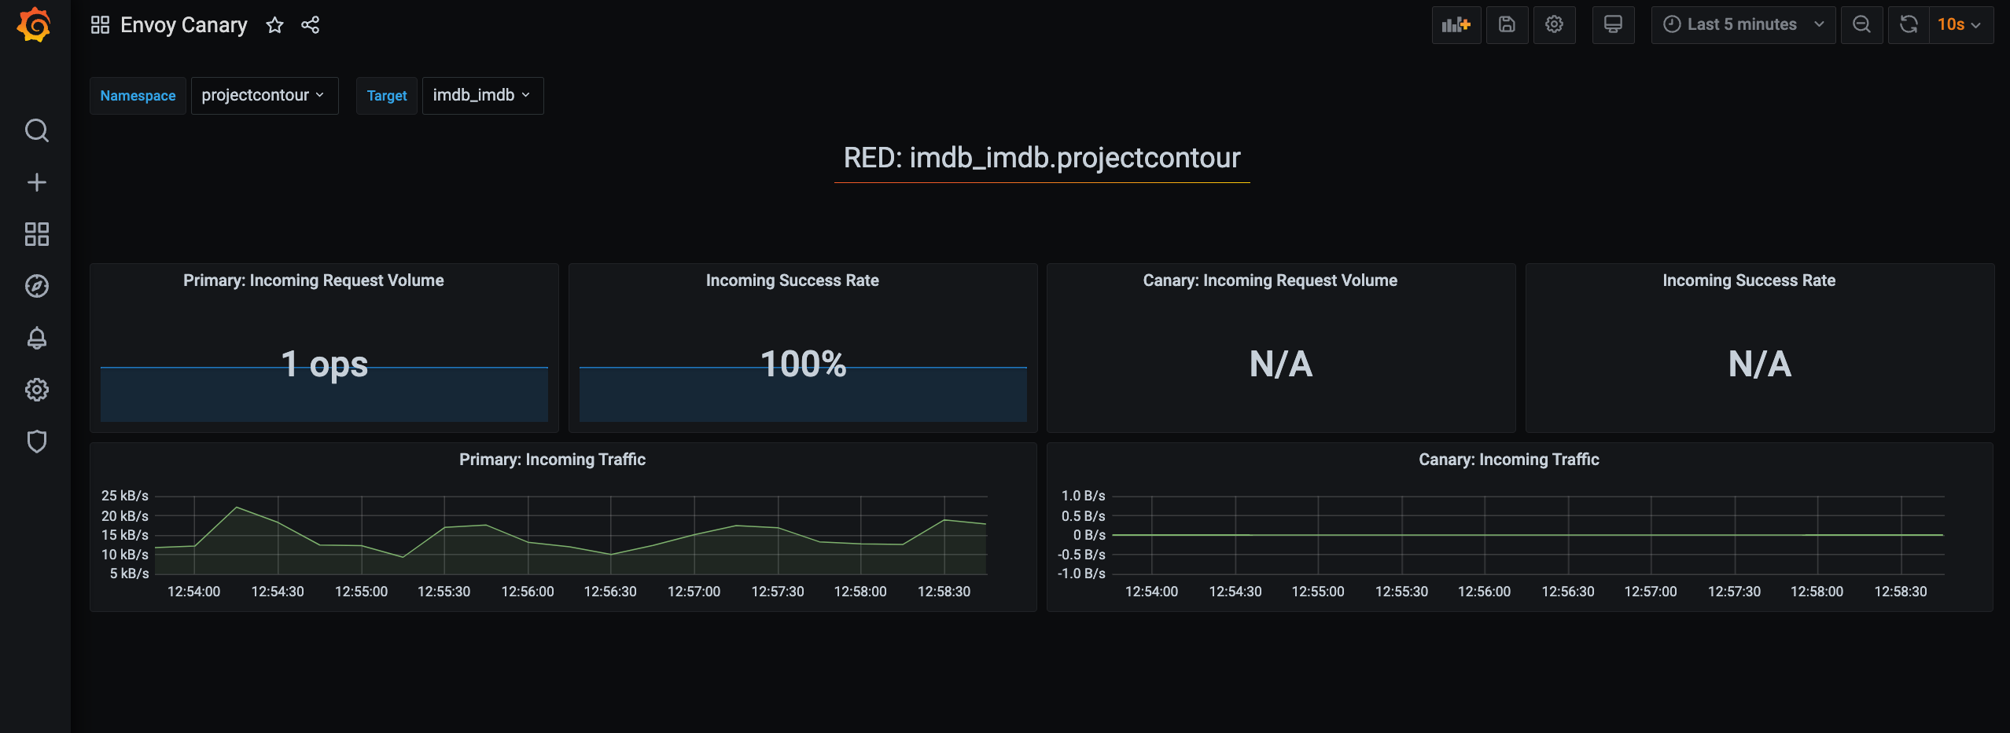
Task: Zoom out the time range
Action: pyautogui.click(x=1861, y=25)
